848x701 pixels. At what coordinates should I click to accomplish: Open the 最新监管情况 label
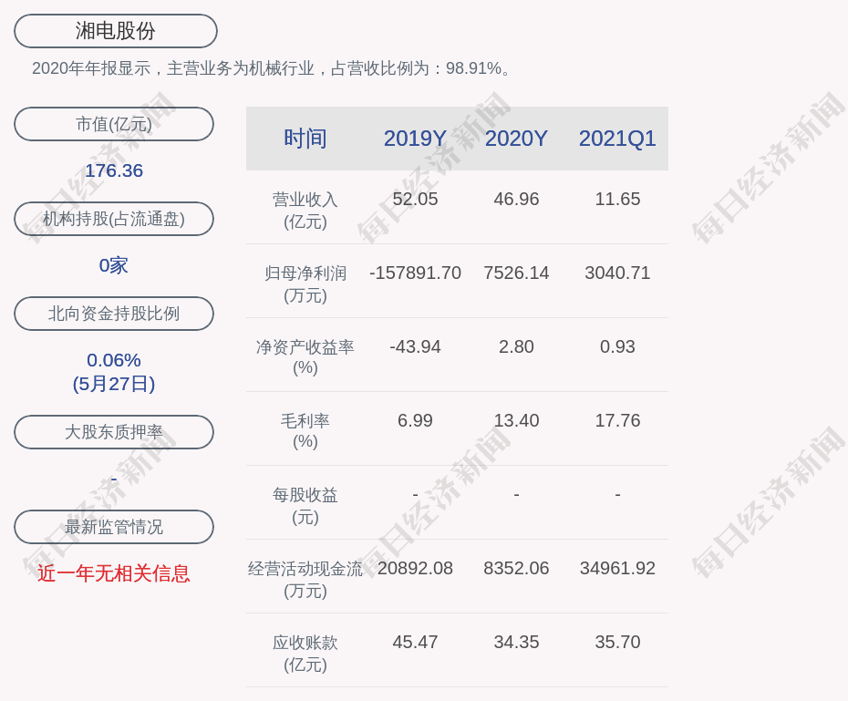point(114,527)
